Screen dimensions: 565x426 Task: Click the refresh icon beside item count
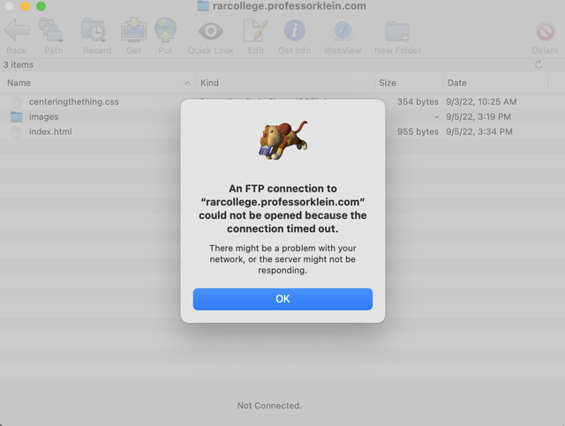coord(539,64)
